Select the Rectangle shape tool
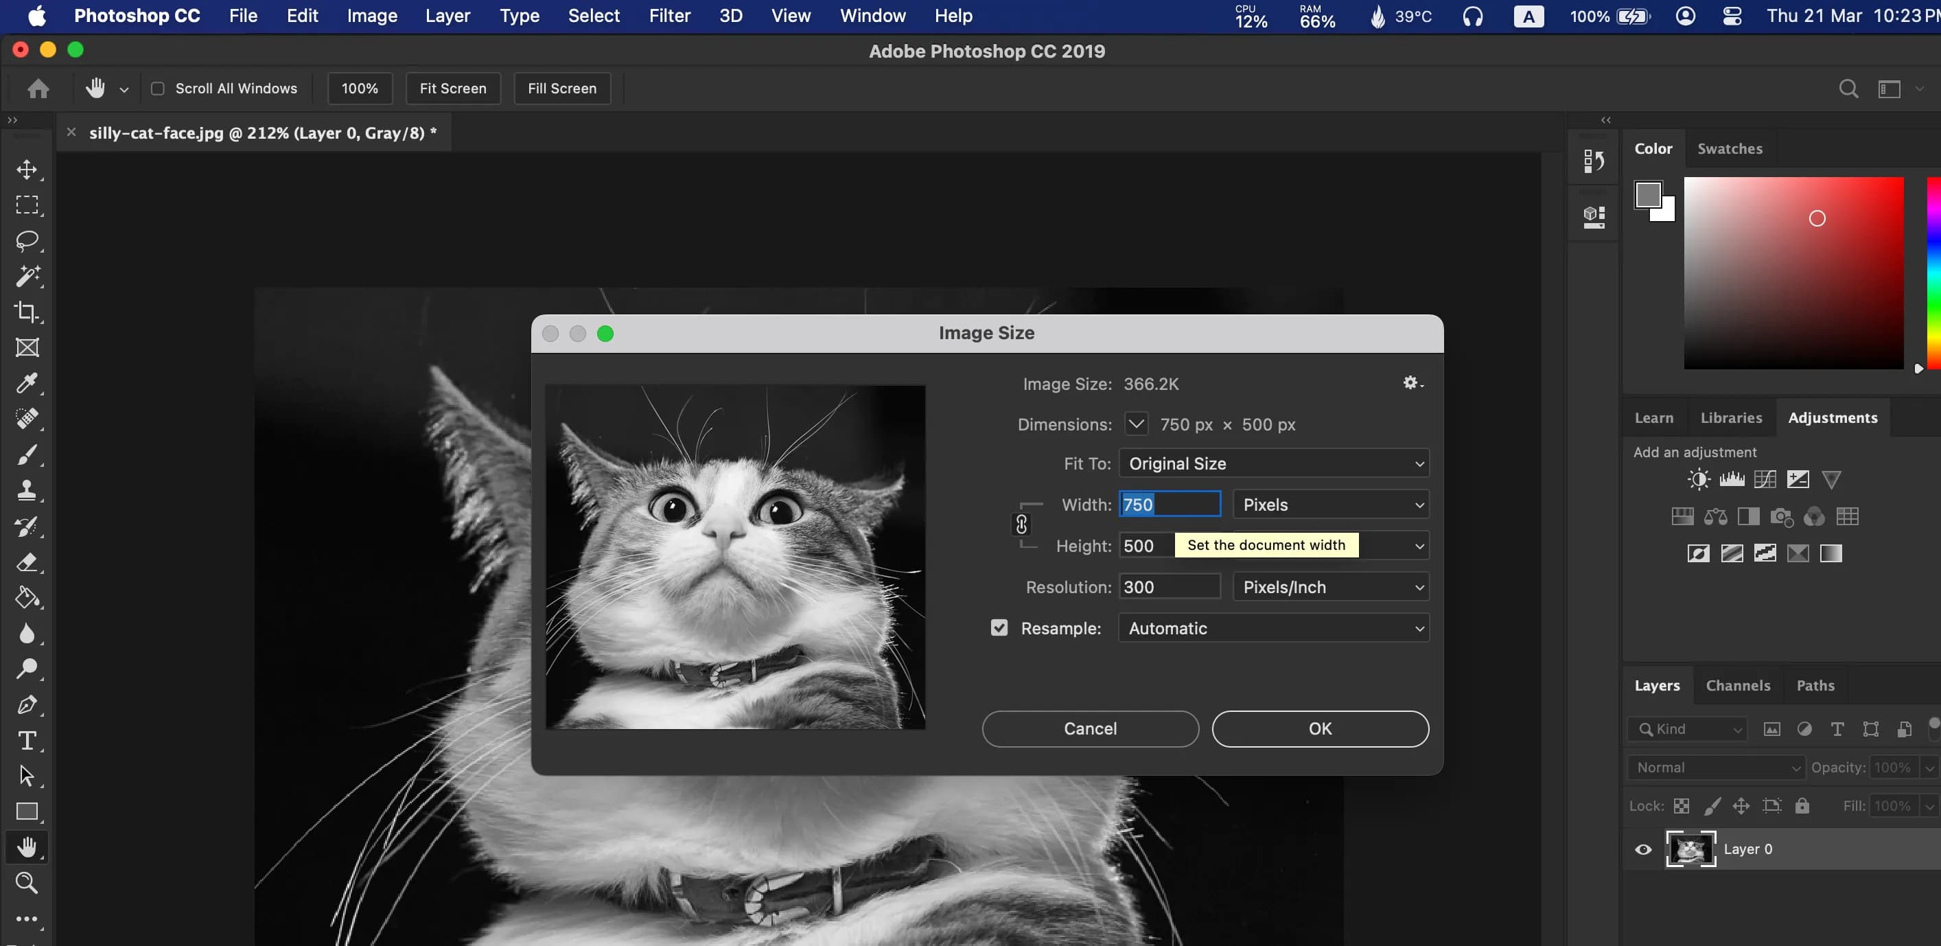This screenshot has height=946, width=1941. click(27, 812)
